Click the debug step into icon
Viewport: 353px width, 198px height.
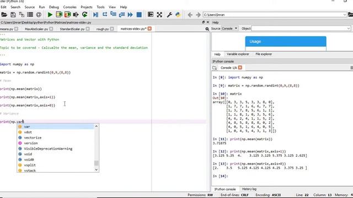coord(105,15)
